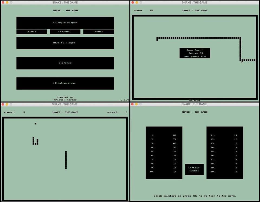Click the food pellet in the Game Over board
This screenshot has height=202, width=260.
pyautogui.click(x=242, y=62)
